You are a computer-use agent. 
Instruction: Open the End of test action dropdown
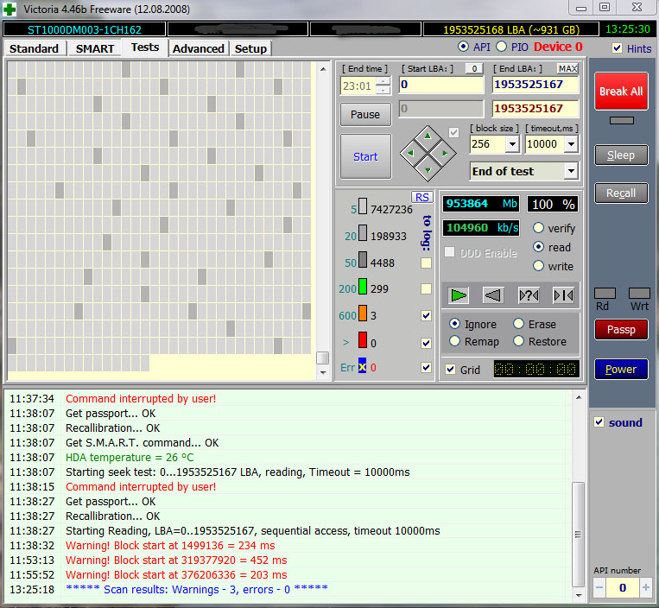point(571,171)
